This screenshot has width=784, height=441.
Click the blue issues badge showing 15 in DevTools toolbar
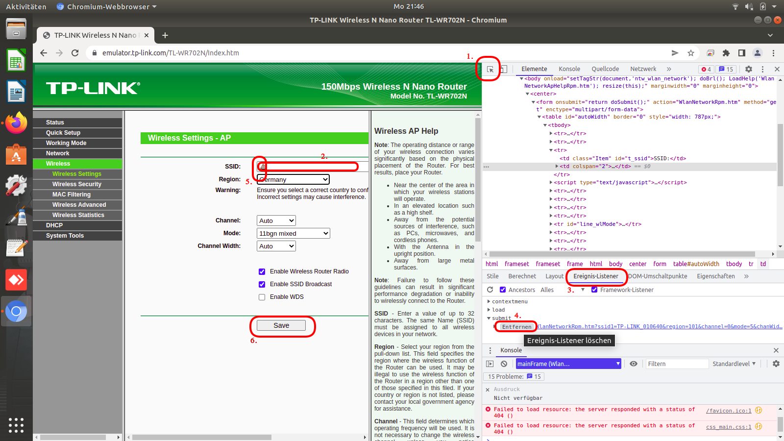(x=726, y=69)
